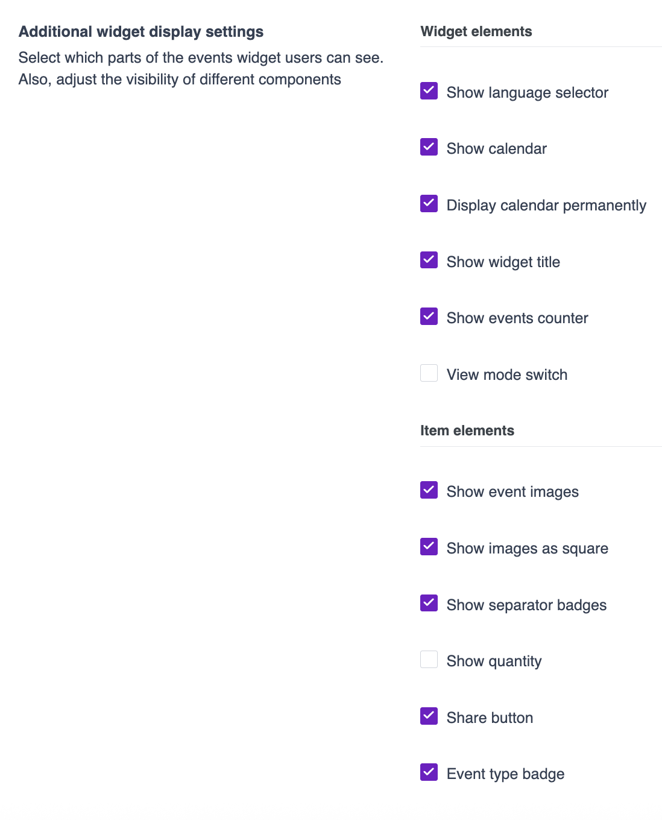Image resolution: width=662 pixels, height=820 pixels.
Task: Click the Item elements section heading
Action: [x=467, y=430]
